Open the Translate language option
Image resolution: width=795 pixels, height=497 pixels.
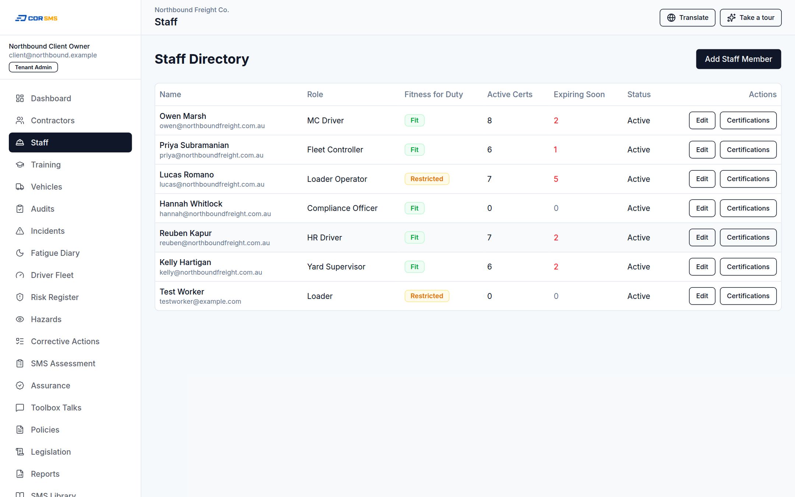[x=687, y=18]
